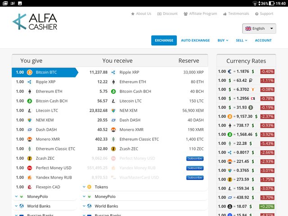288x216 pixels.
Task: Tap the battery indicator in status bar
Action: (271, 3)
